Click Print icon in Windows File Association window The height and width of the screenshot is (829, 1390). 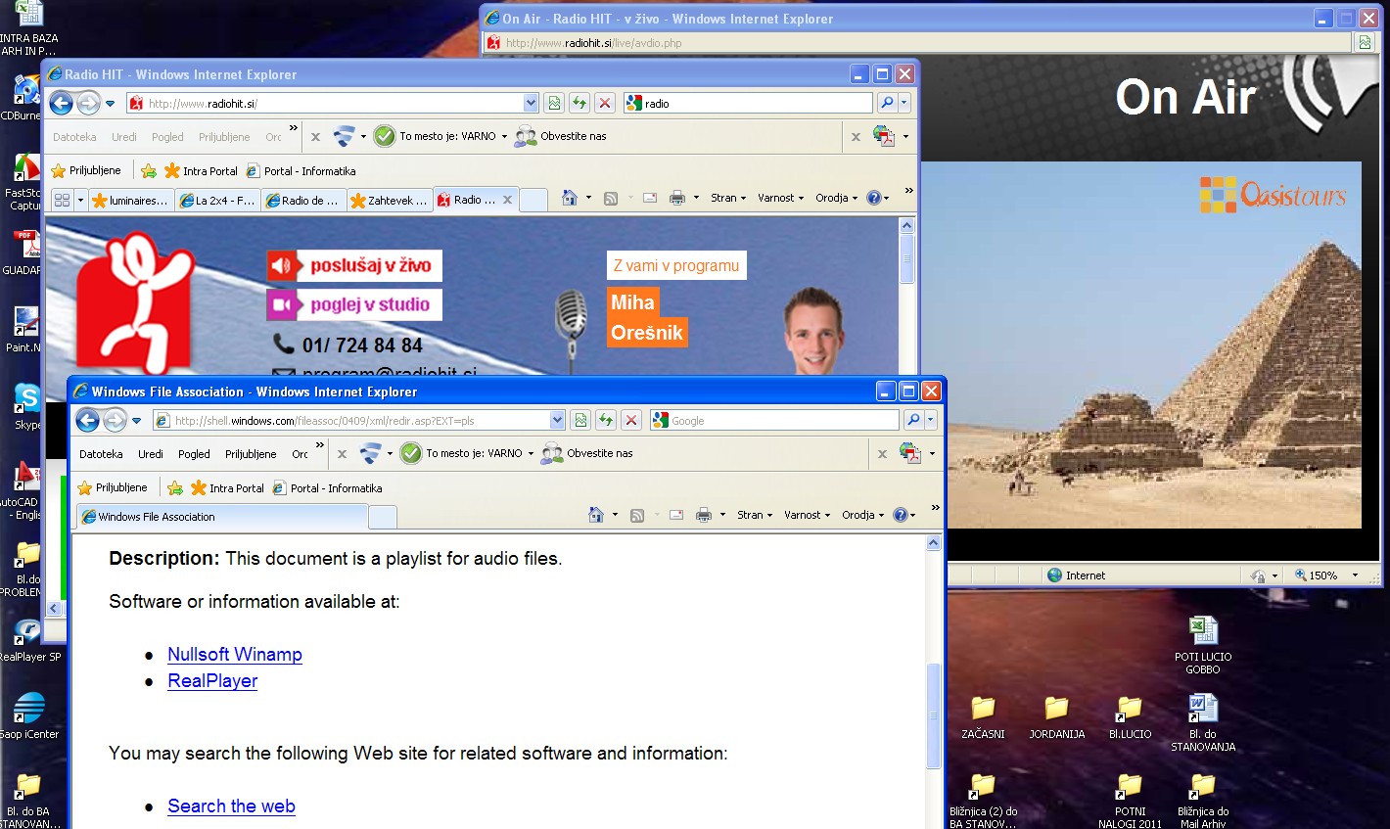coord(703,515)
